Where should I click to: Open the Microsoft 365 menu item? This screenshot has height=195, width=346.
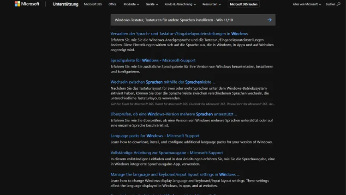click(93, 4)
